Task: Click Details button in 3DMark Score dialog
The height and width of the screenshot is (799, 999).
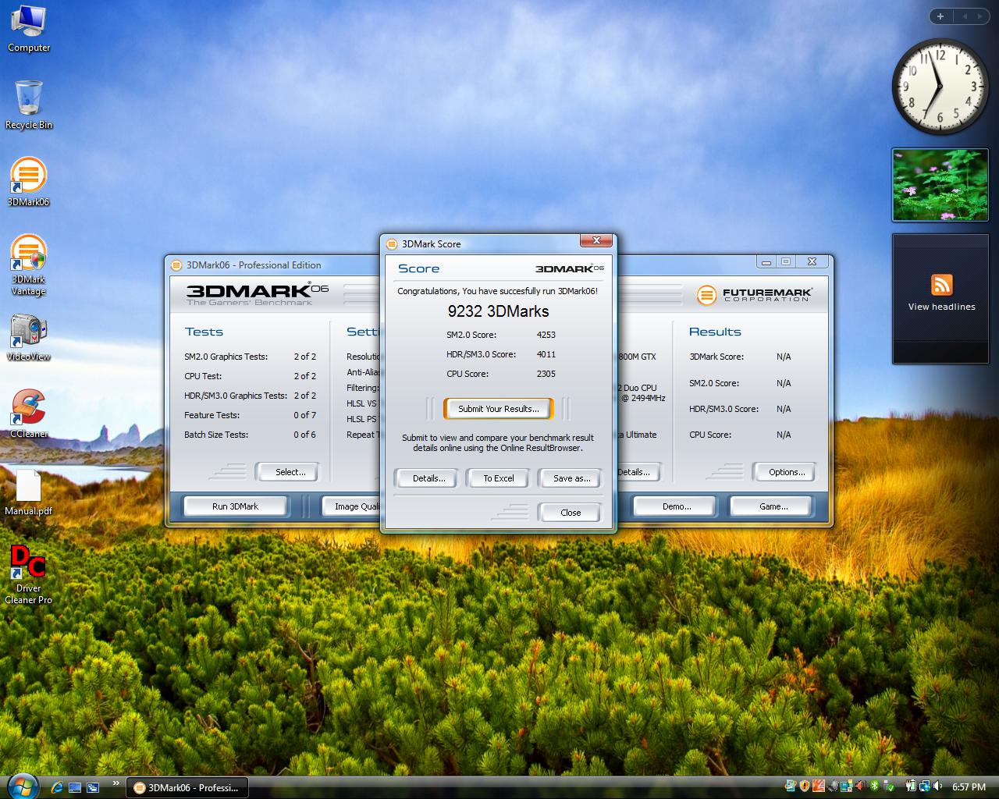Action: 428,478
